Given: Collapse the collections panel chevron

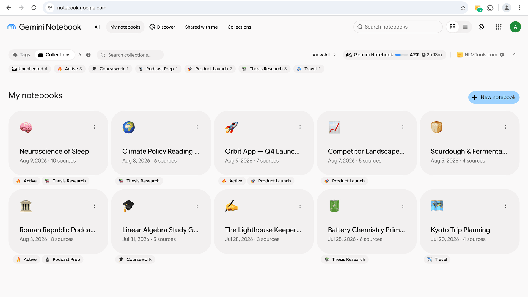Looking at the screenshot, I should pos(515,54).
